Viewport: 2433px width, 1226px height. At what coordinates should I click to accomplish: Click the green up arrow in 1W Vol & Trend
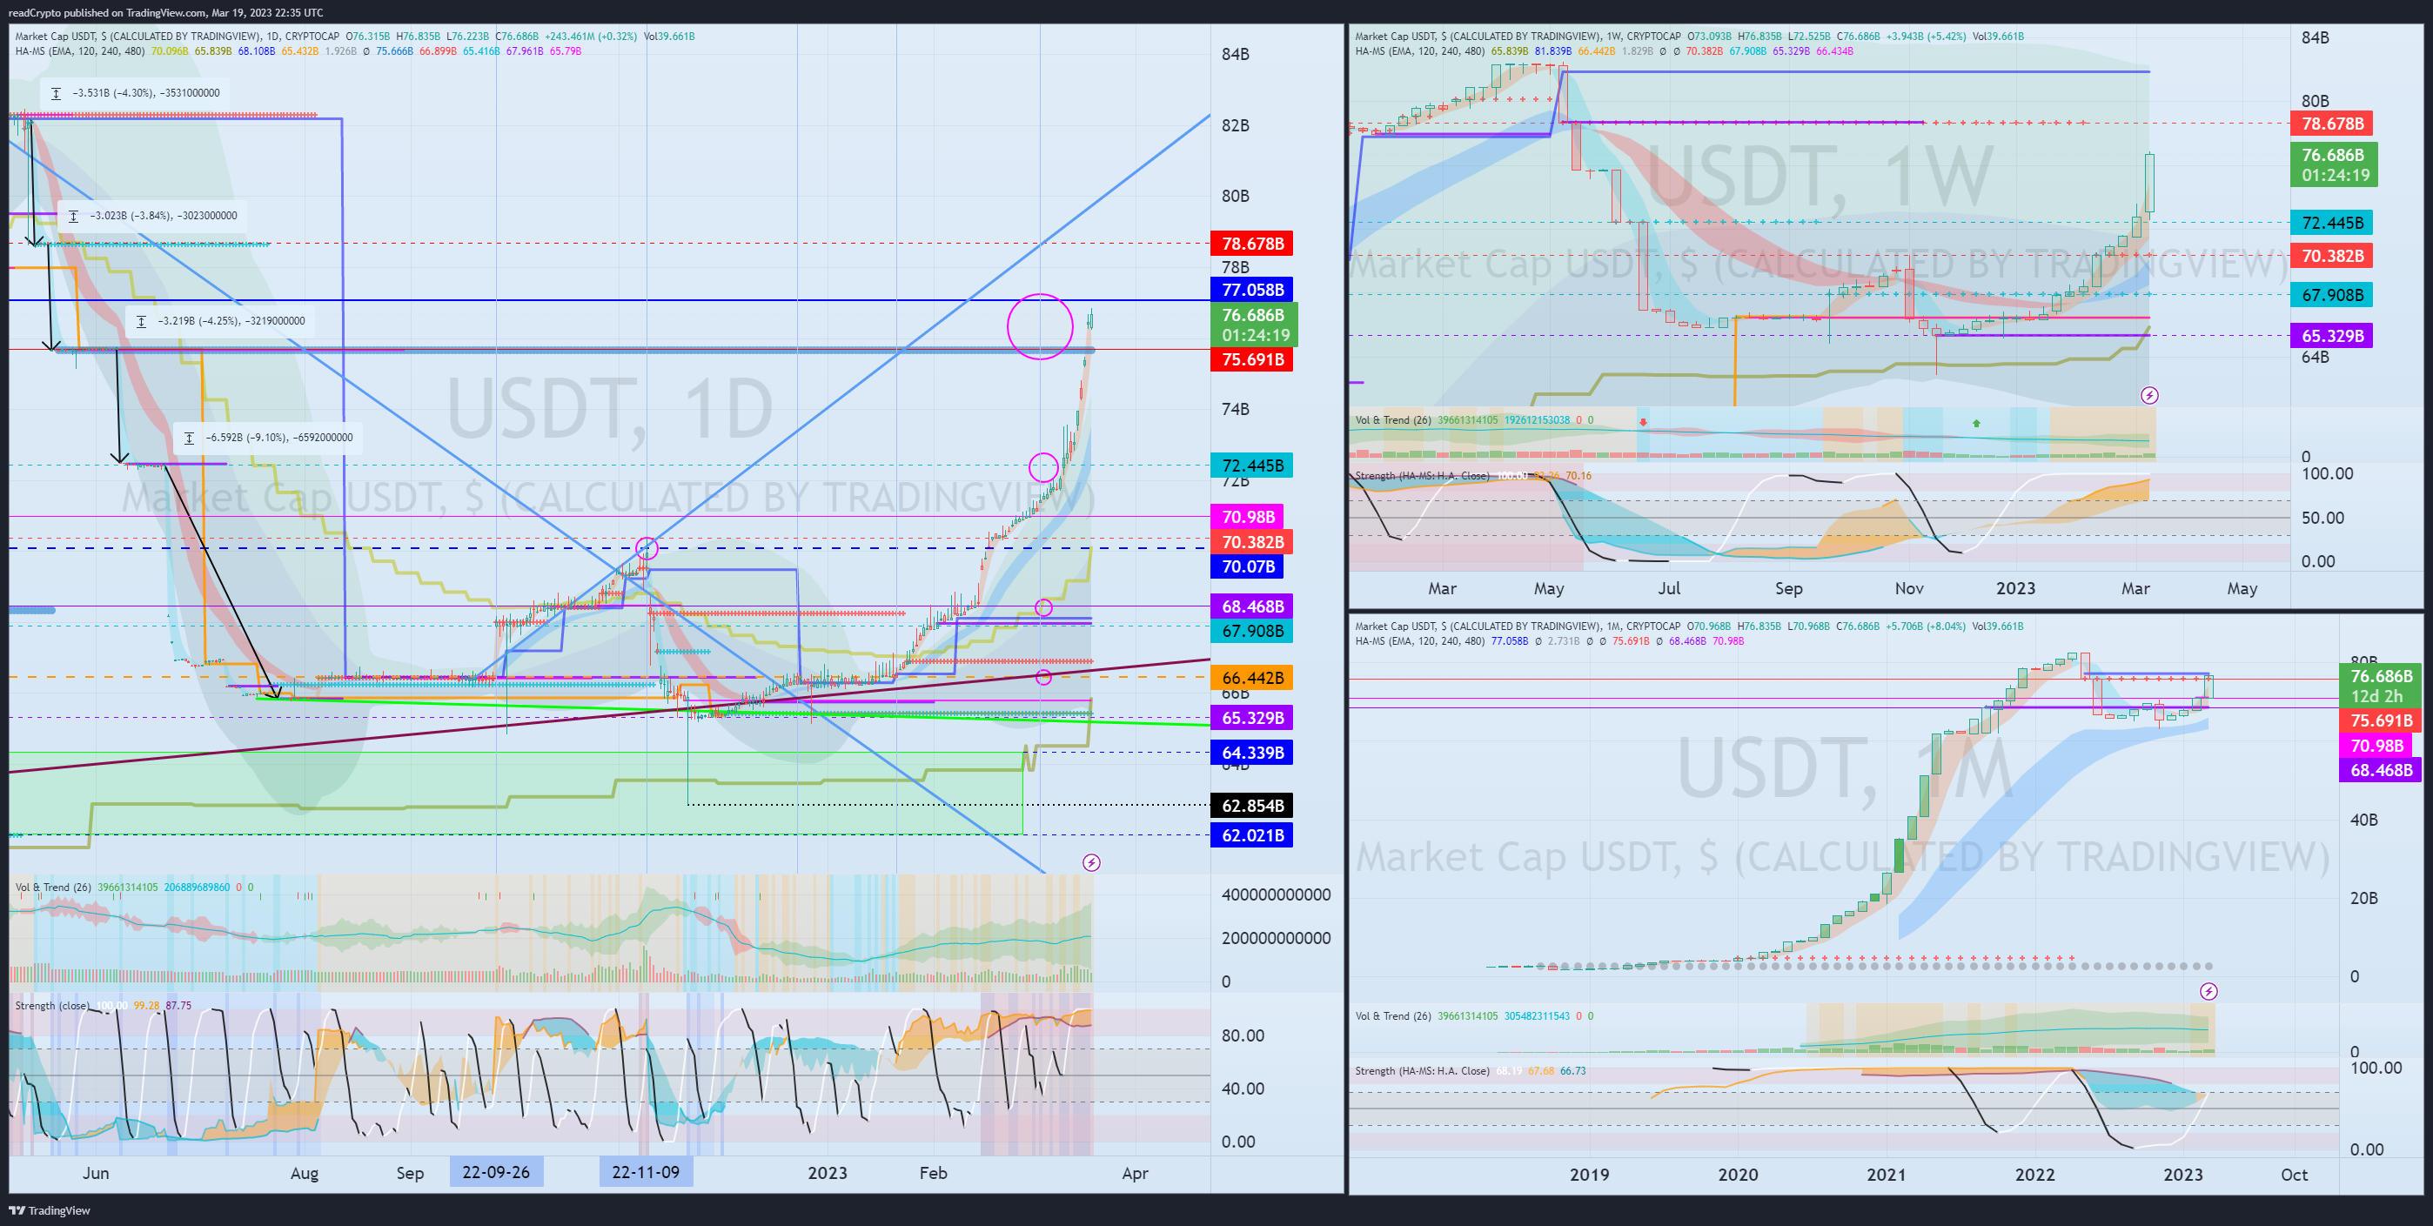(x=1976, y=423)
